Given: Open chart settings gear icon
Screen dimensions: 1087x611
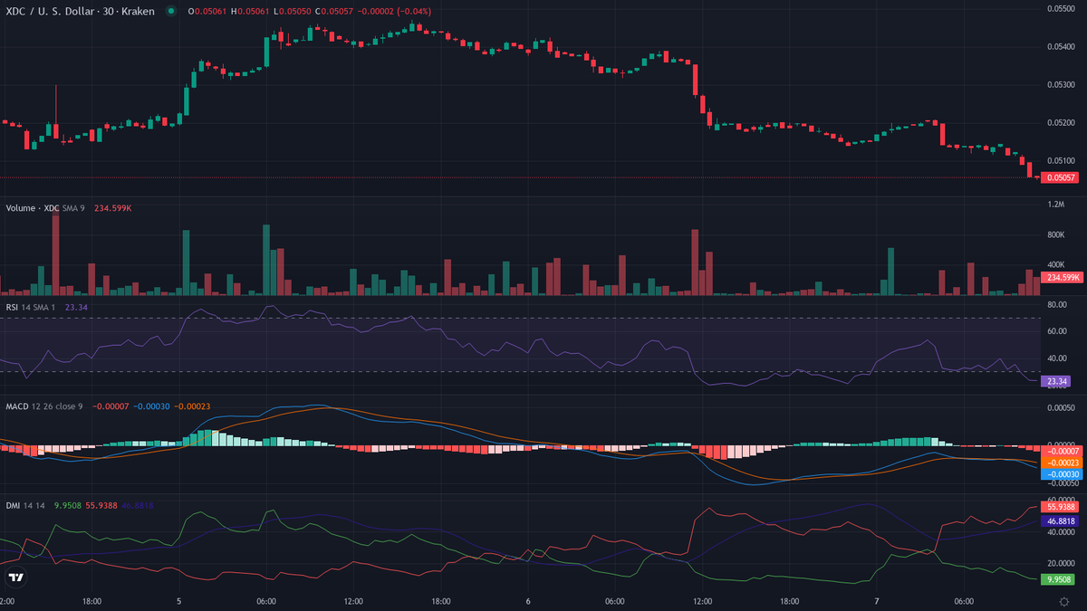Looking at the screenshot, I should click(x=1063, y=601).
